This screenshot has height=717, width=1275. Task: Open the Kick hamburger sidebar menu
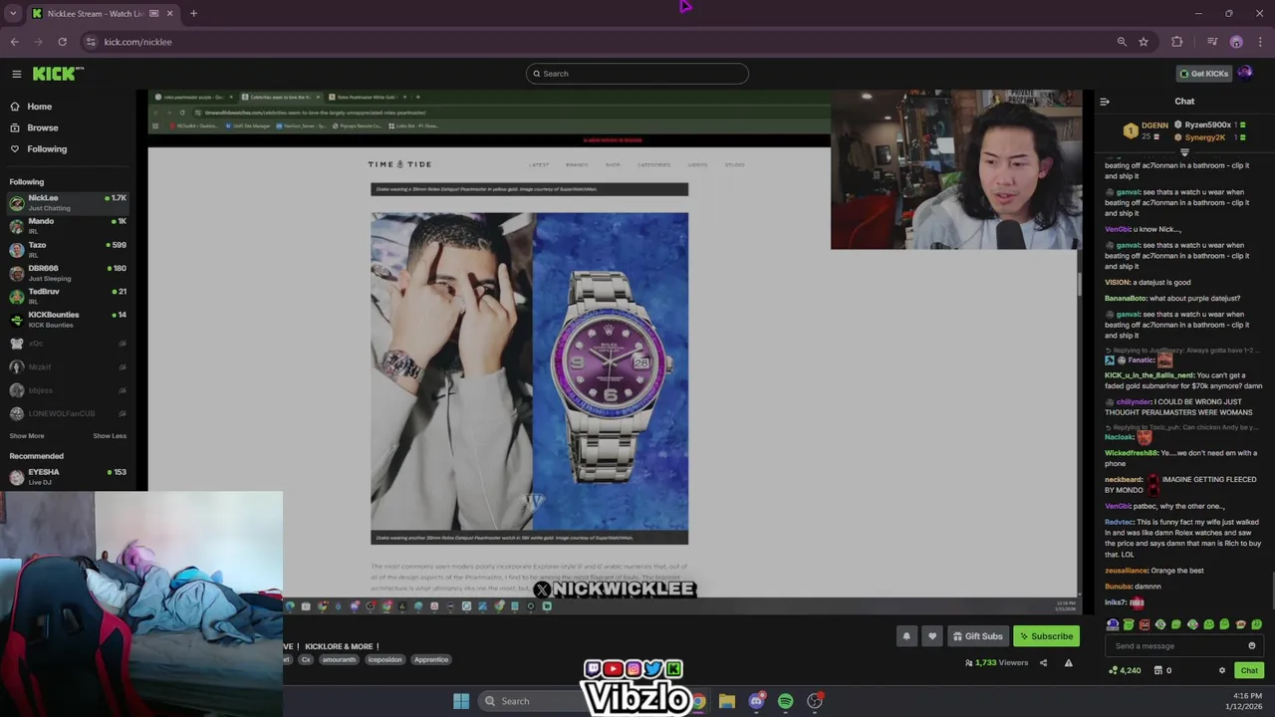click(16, 74)
